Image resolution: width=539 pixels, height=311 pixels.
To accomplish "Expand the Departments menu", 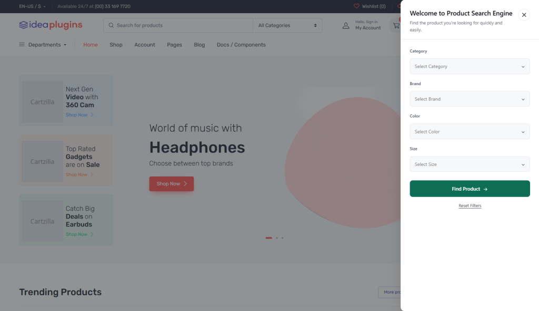I will (43, 45).
